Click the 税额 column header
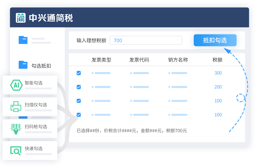259x167 pixels. click(x=217, y=60)
